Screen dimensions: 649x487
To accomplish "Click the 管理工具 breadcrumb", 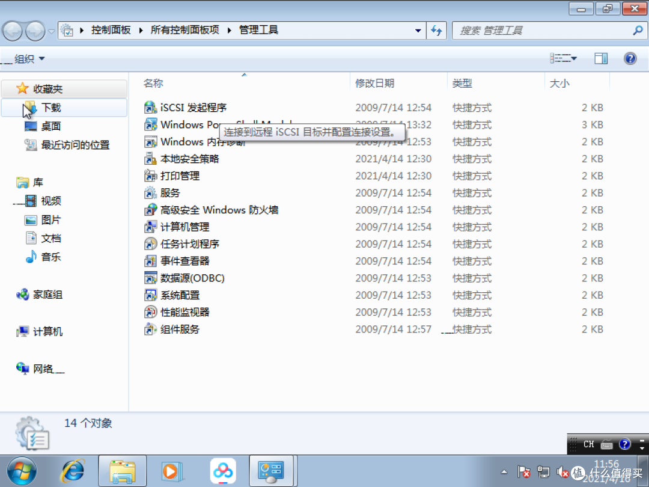I will point(258,30).
